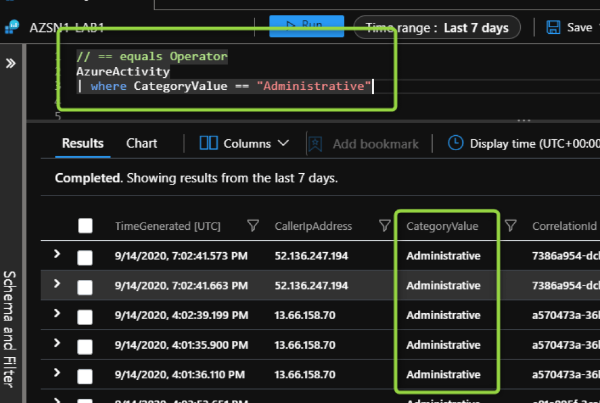This screenshot has height=403, width=600.
Task: Click the CorrelationId column header
Action: tap(564, 226)
